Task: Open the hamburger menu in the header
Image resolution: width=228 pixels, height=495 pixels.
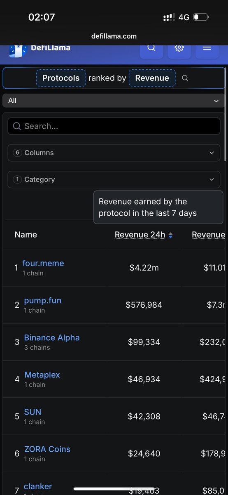Action: point(207,48)
